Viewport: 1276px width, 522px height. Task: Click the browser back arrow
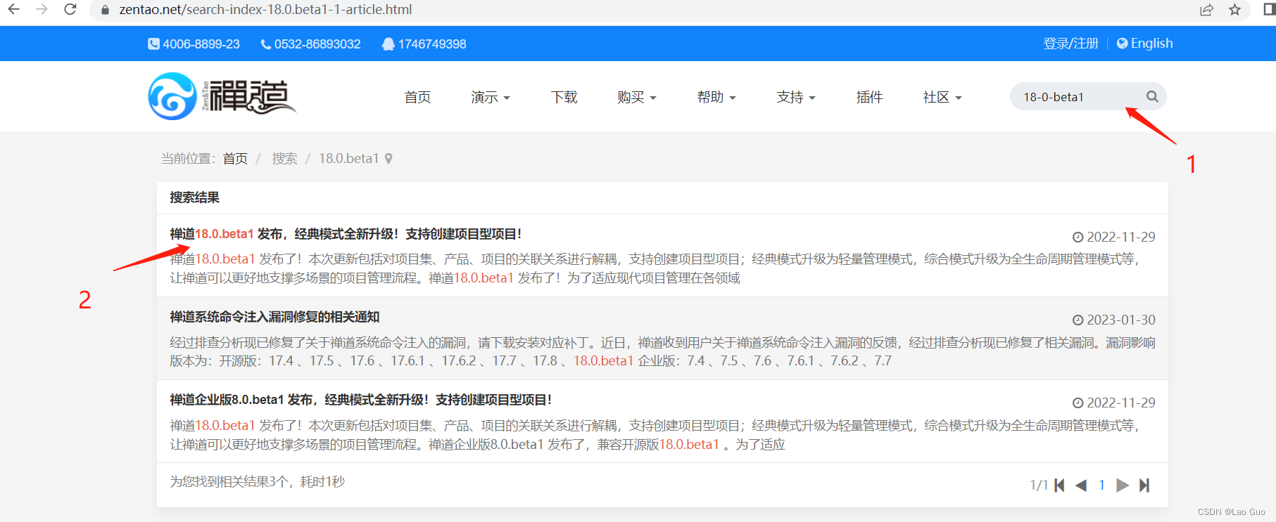pyautogui.click(x=13, y=9)
